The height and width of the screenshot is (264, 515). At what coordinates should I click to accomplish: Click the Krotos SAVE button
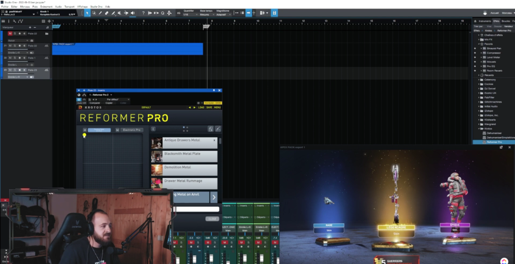pos(209,107)
